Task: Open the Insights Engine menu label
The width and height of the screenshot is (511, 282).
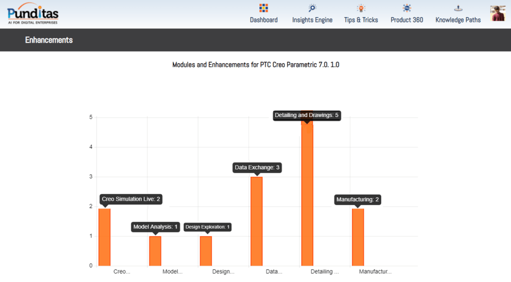Action: 312,20
